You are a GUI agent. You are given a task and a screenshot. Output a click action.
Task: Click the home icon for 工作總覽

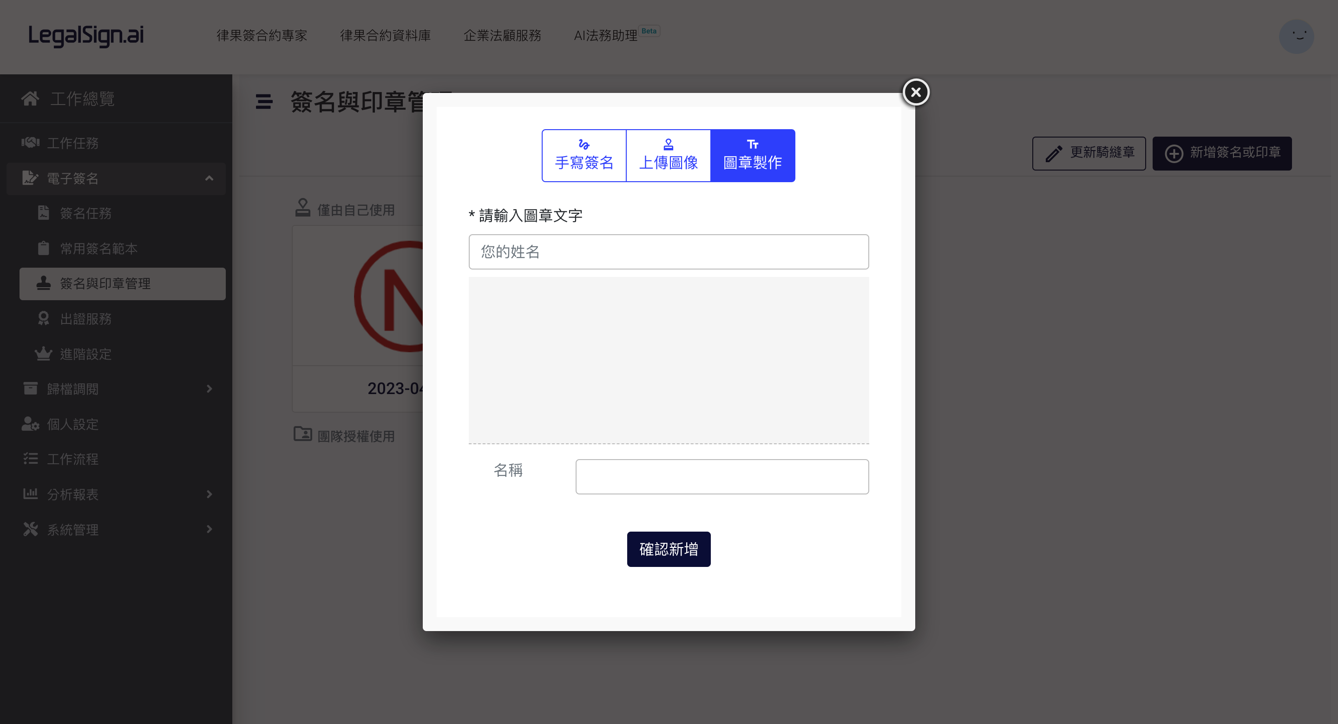pyautogui.click(x=30, y=99)
